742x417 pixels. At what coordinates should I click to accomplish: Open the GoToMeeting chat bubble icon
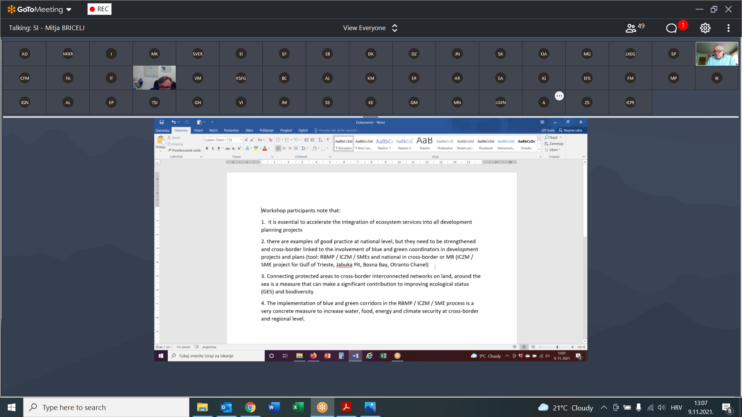tap(671, 28)
